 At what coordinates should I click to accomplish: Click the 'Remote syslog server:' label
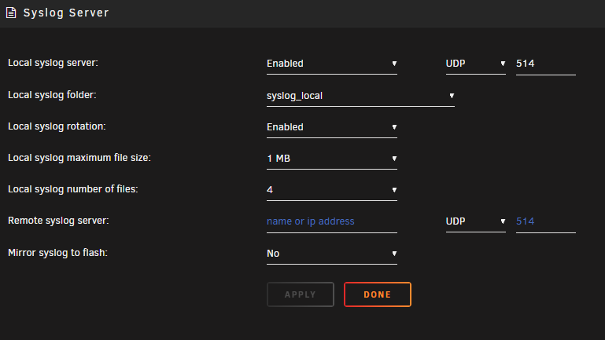(x=58, y=221)
